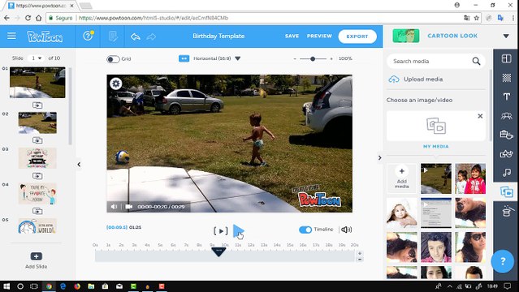Click the Birthday Template title

[x=218, y=36]
